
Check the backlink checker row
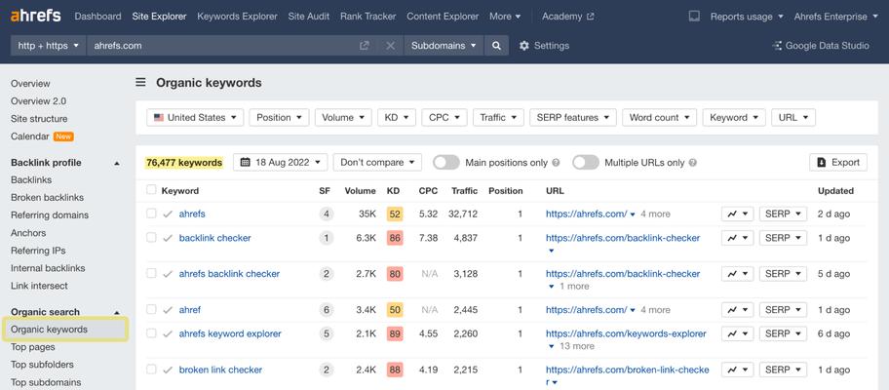pyautogui.click(x=151, y=238)
